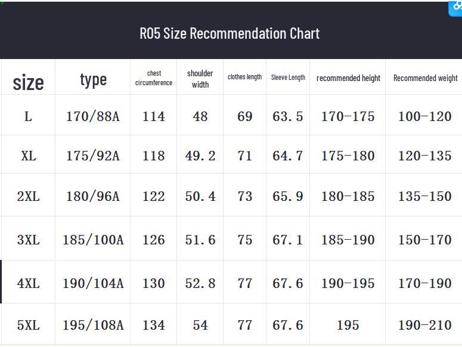
Task: Click the 'size' column header
Action: [x=28, y=82]
